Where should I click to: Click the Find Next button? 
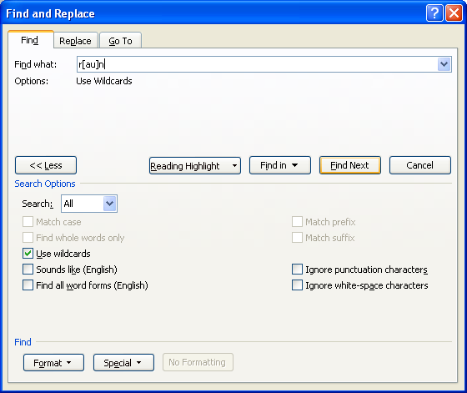tap(350, 165)
